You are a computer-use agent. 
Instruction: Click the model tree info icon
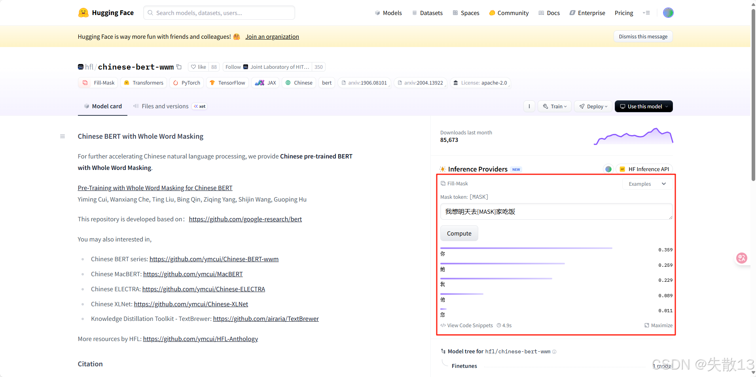(554, 352)
